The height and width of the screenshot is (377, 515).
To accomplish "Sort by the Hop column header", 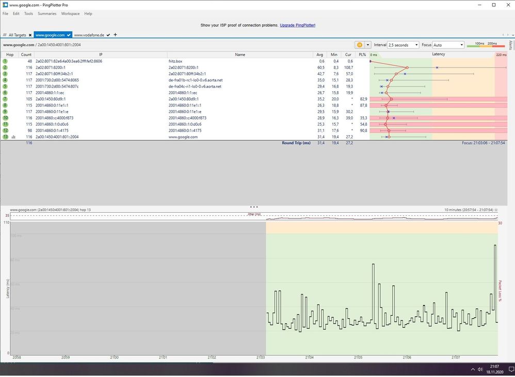I will pyautogui.click(x=10, y=55).
